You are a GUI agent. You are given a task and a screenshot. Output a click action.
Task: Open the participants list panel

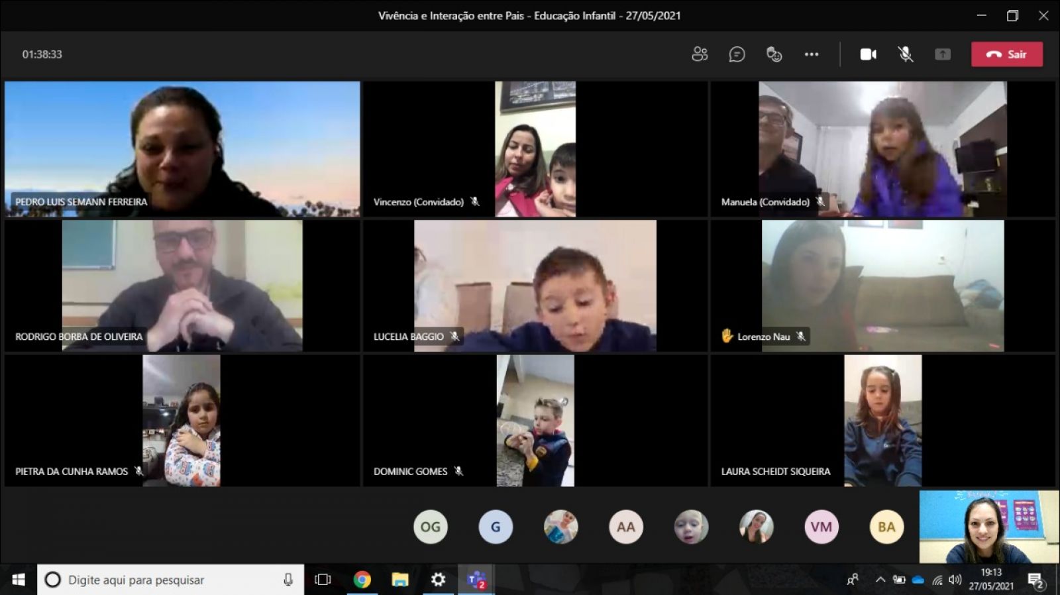click(x=700, y=54)
